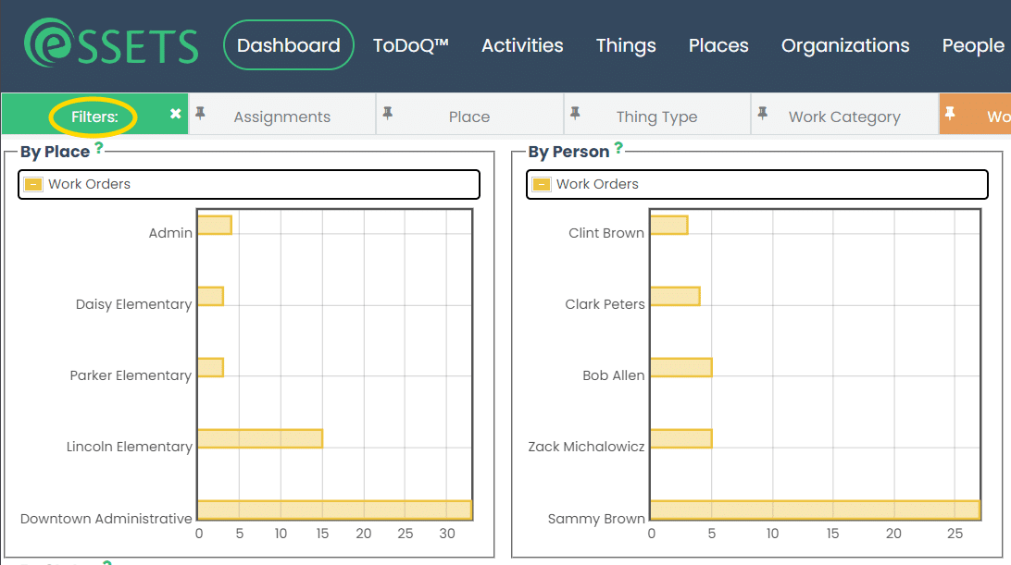
Task: Open Things menu
Action: (x=626, y=45)
